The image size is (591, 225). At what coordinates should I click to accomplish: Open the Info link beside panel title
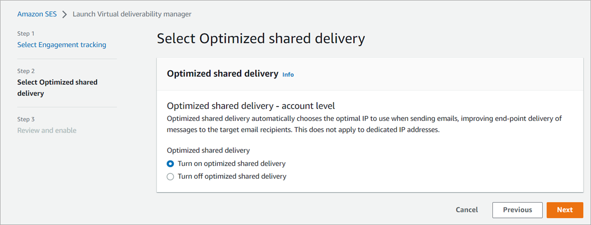(288, 75)
